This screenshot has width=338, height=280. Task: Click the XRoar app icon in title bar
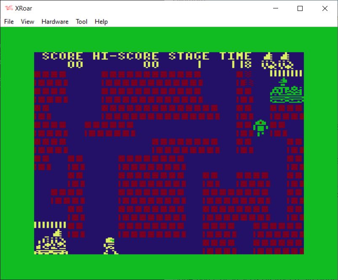coord(8,8)
